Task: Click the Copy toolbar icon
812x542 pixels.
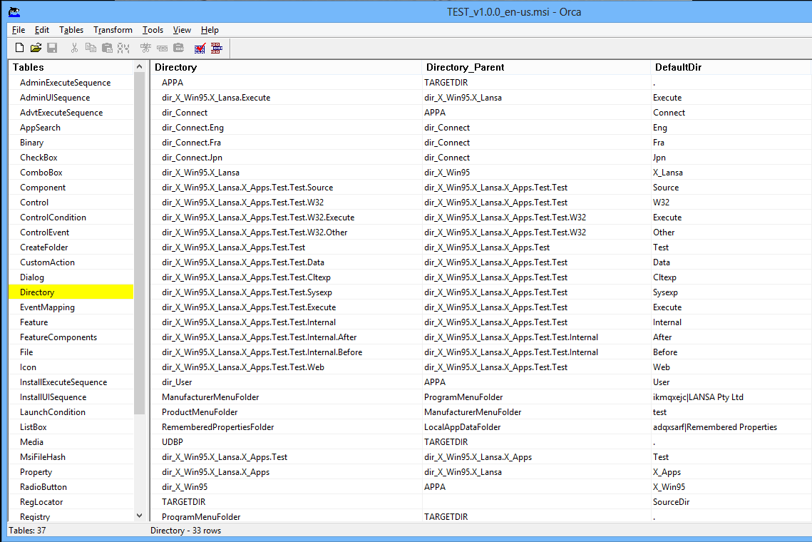Action: 91,48
